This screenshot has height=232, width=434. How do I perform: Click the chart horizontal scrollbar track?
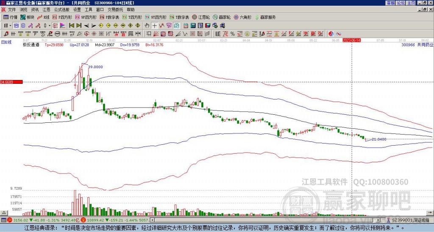[x=266, y=220]
